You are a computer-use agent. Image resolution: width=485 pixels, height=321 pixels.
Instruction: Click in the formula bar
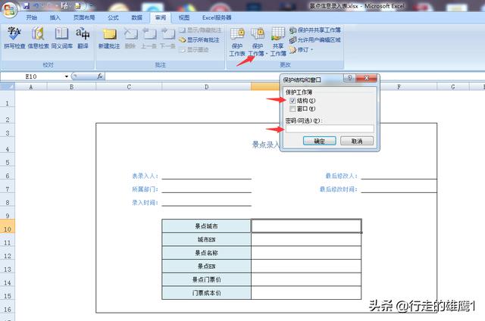click(294, 76)
